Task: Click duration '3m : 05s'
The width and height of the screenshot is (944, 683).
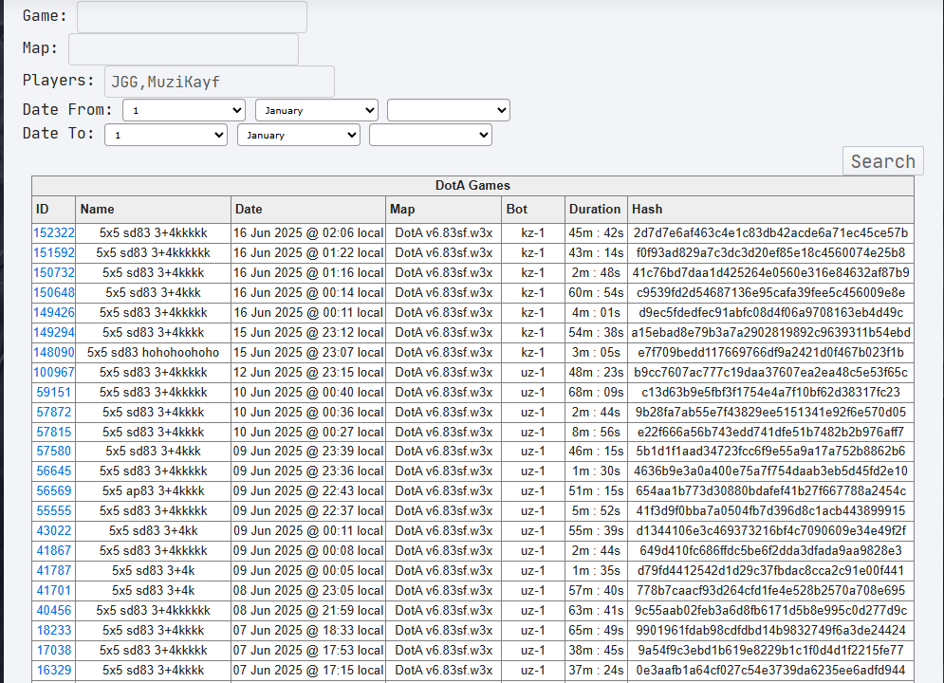Action: coord(596,352)
